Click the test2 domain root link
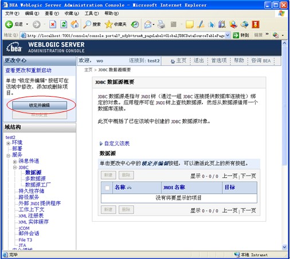The height and width of the screenshot is (259, 290). coord(10,137)
